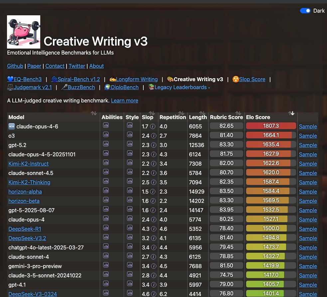Sort table by Slop column arrows

pyautogui.click(x=152, y=113)
